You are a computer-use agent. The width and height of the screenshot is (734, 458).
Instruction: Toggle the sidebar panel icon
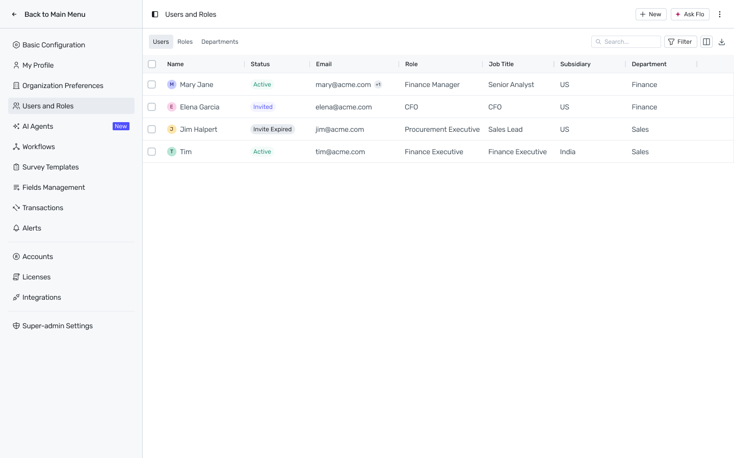pos(155,14)
